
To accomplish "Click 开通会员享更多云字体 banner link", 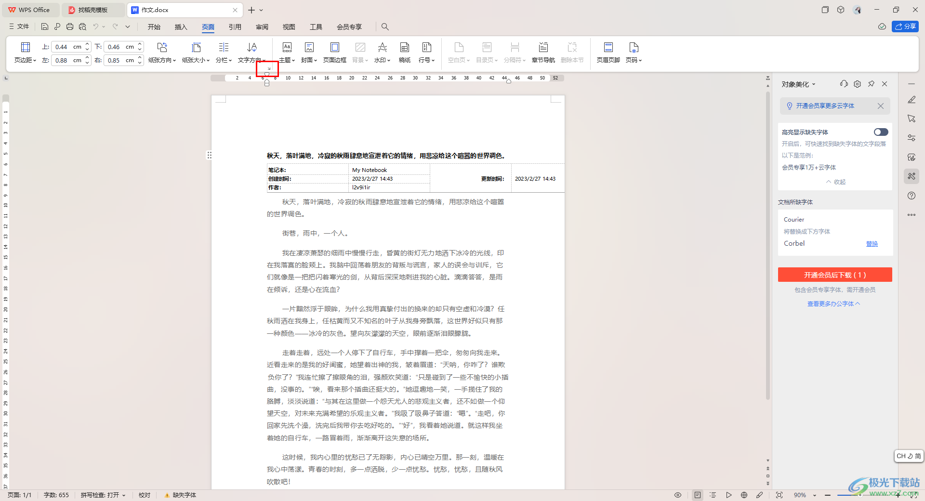I will (x=825, y=106).
